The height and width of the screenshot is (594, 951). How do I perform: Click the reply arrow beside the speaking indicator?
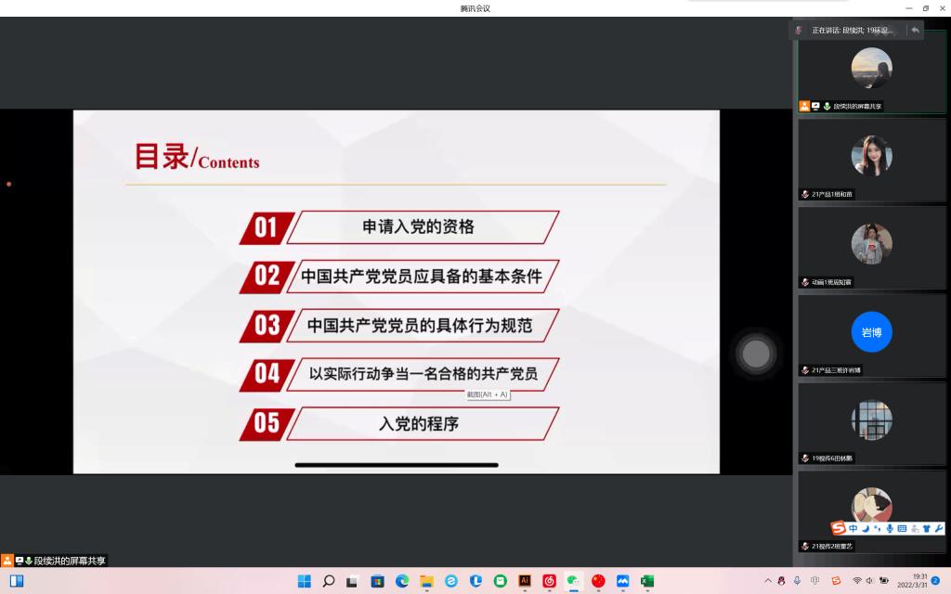(915, 30)
